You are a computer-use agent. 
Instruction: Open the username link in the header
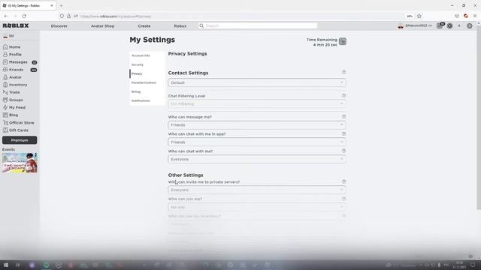point(414,26)
